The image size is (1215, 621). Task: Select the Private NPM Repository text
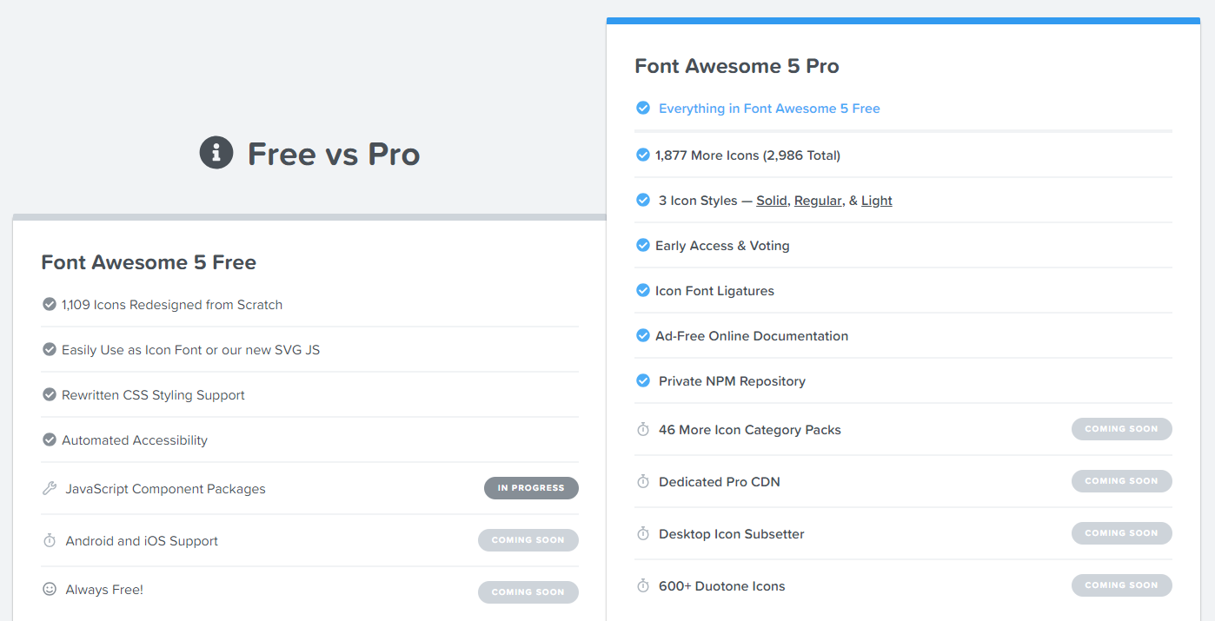732,381
